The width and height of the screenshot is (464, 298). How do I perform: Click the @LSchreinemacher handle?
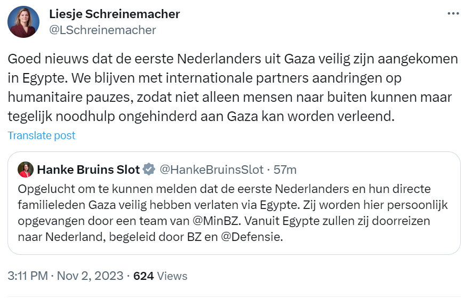coord(102,30)
